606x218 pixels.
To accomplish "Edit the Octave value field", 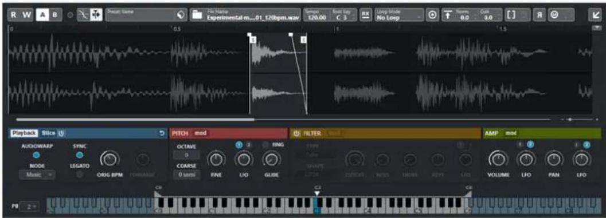I will tap(186, 154).
